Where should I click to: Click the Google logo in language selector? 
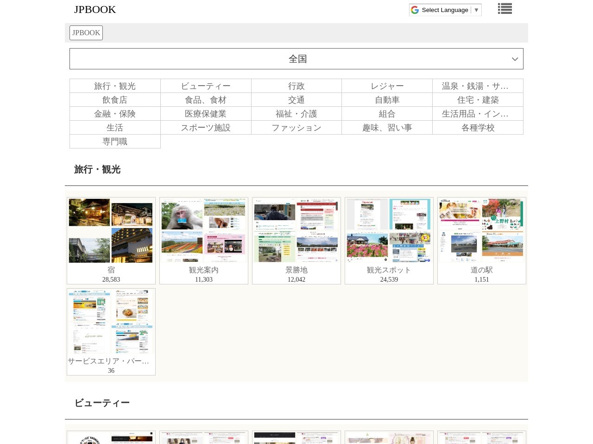tap(415, 10)
